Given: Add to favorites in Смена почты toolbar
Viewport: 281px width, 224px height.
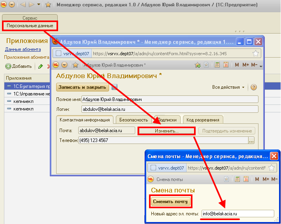Looking at the screenshot, I should click(x=226, y=179).
